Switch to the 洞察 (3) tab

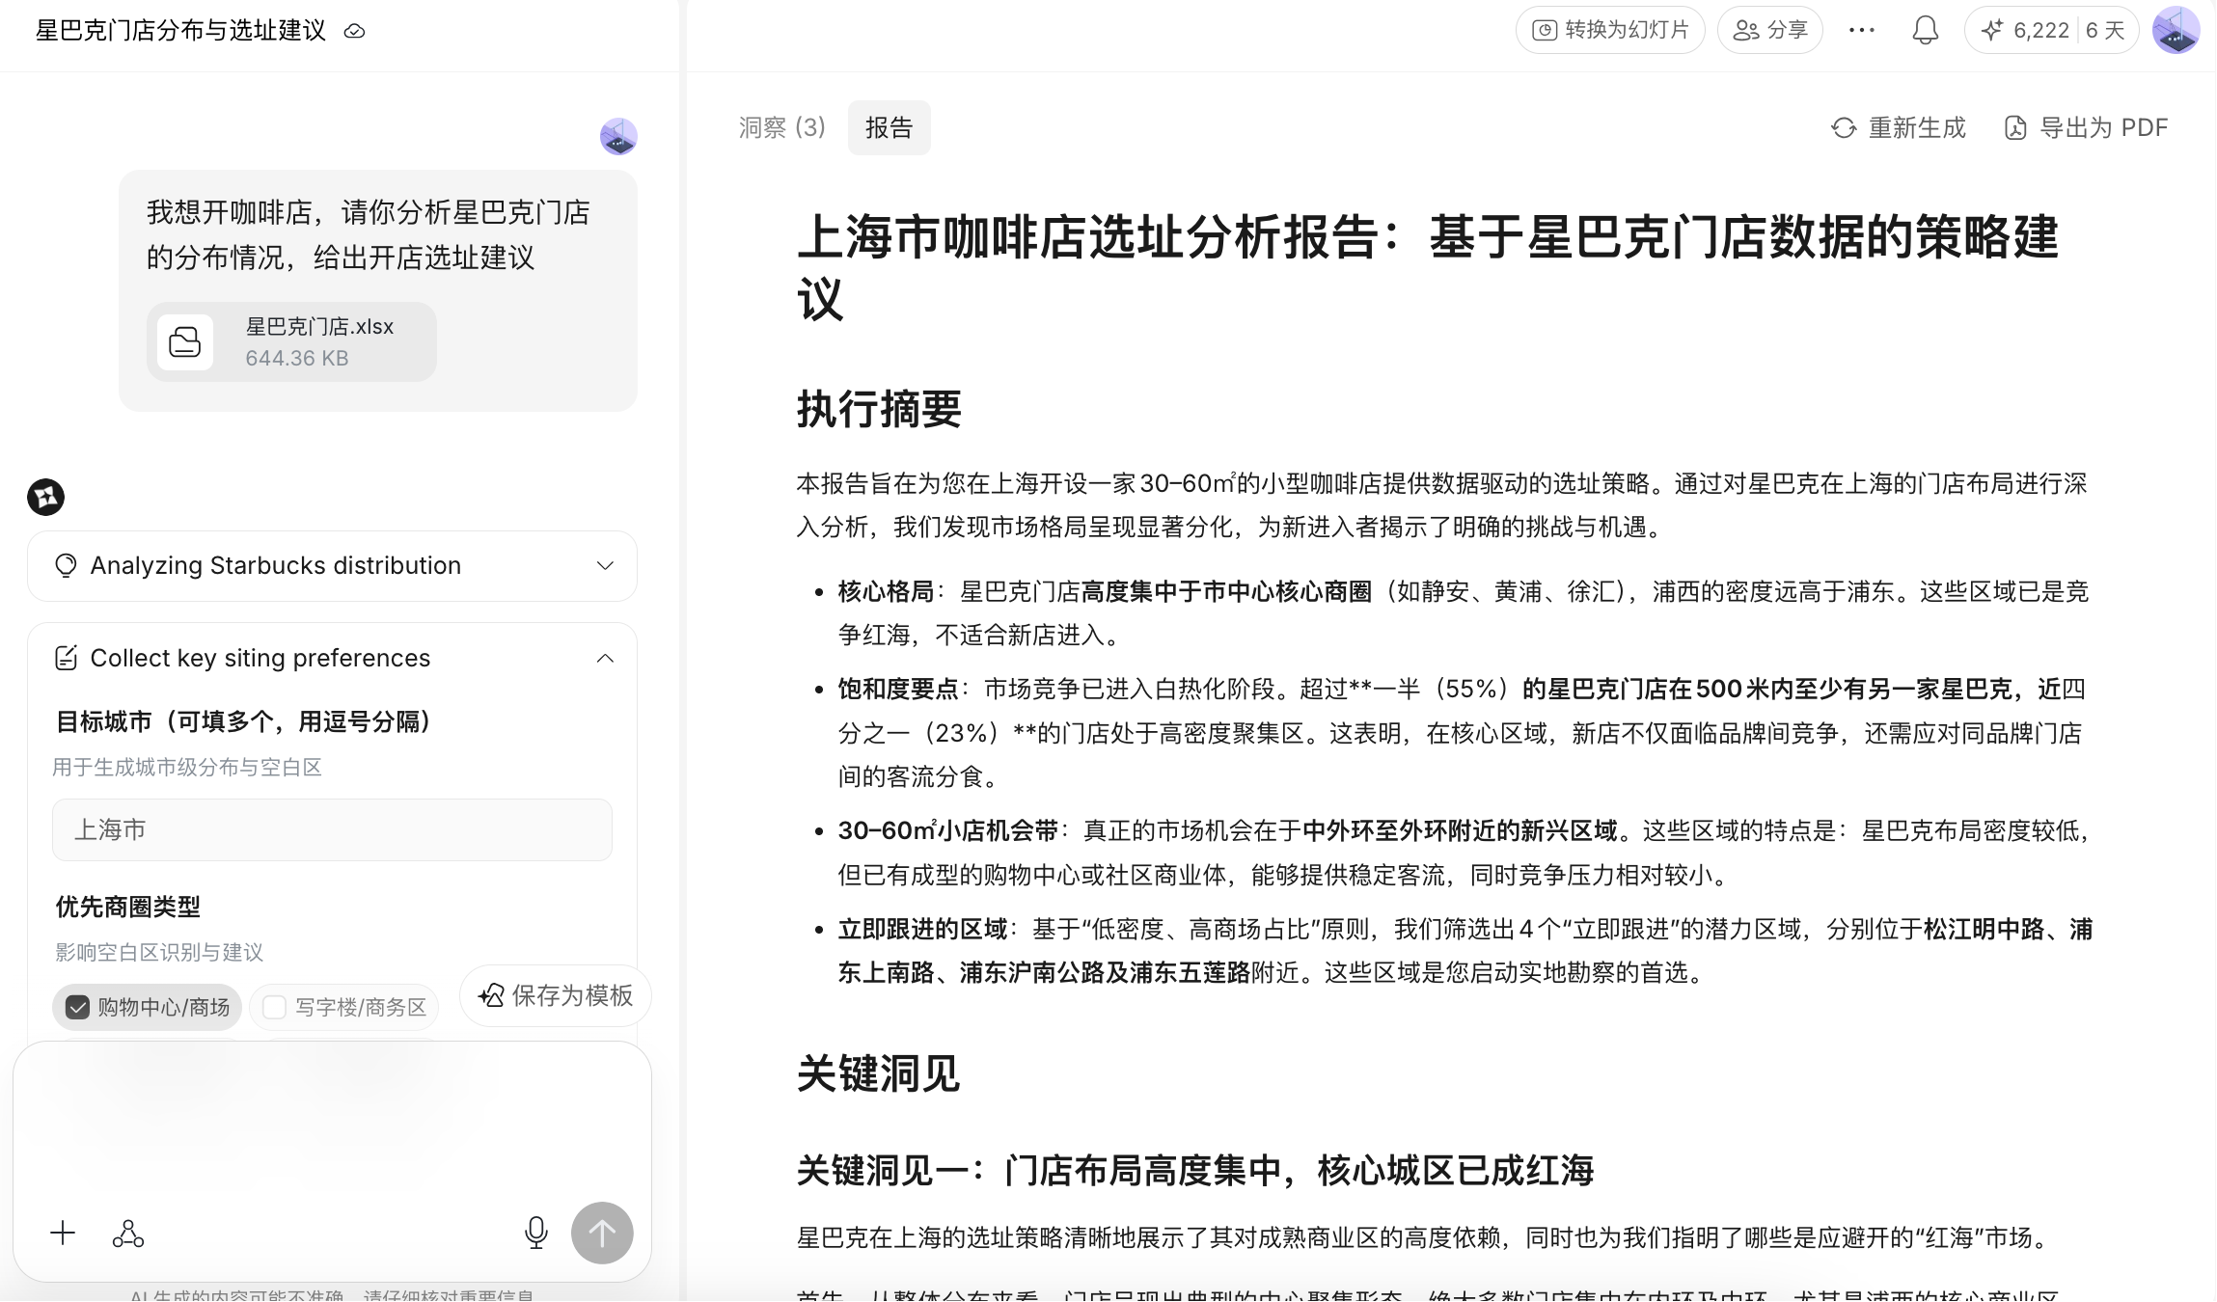[781, 127]
